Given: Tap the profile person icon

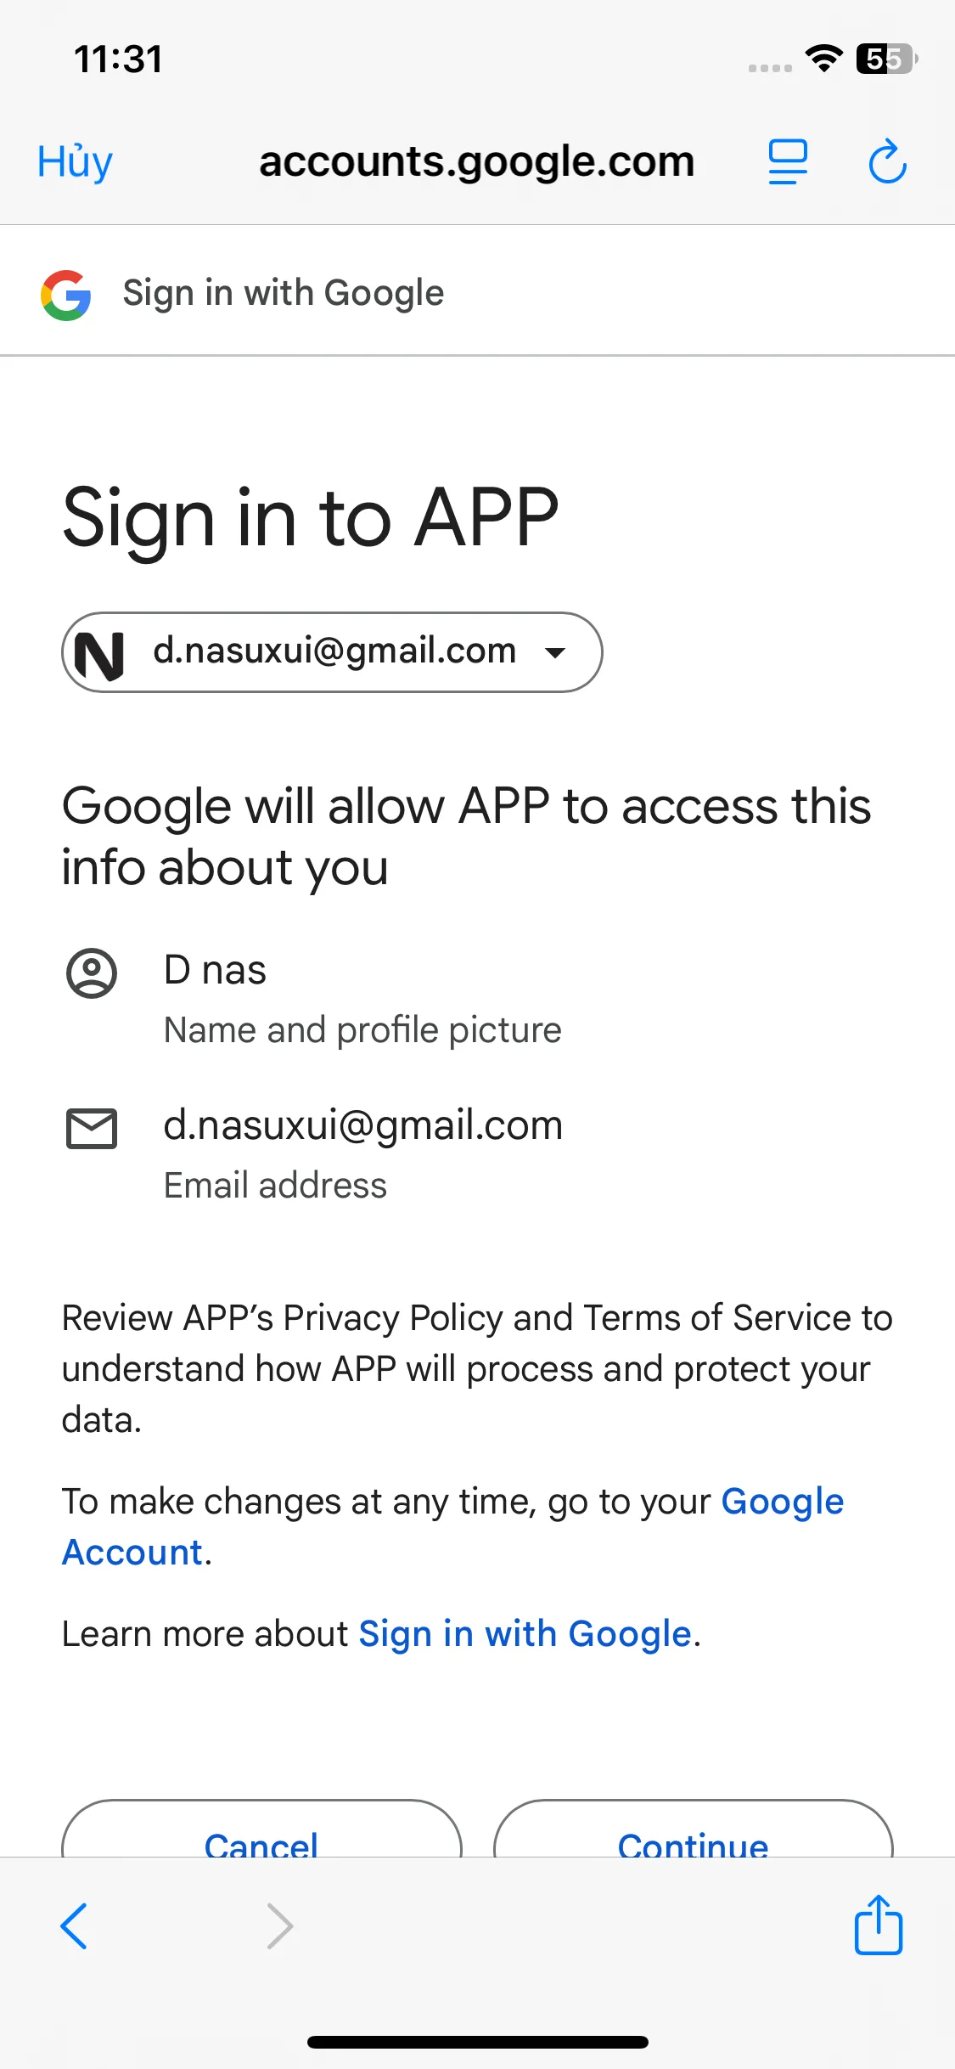Looking at the screenshot, I should tap(92, 973).
